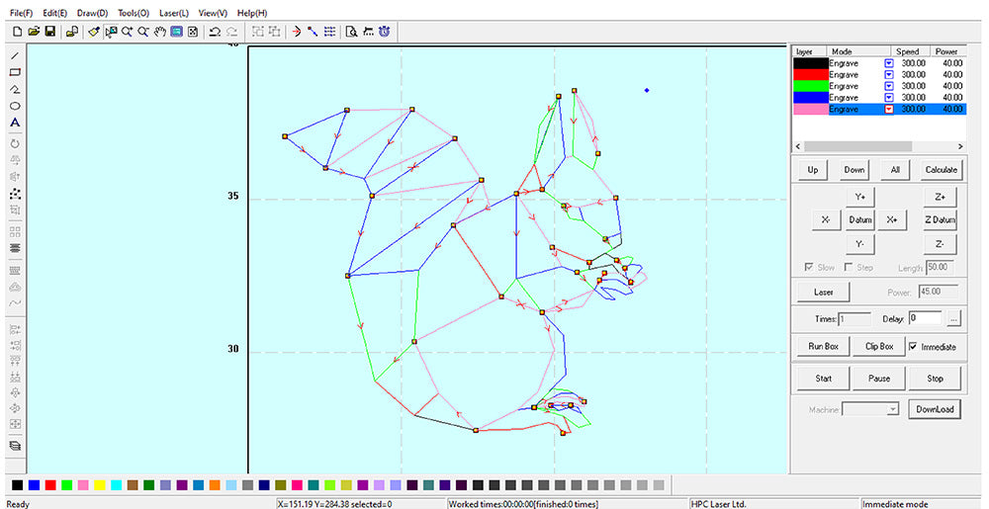989x509 pixels.
Task: Select the Ellipse drawing tool
Action: [15, 106]
